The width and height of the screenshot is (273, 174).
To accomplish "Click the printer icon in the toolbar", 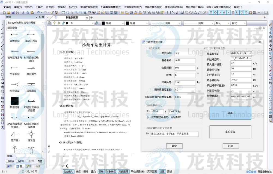I will point(18,12).
